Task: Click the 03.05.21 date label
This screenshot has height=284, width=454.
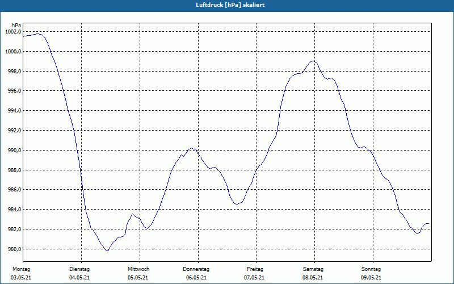Action: [21, 278]
